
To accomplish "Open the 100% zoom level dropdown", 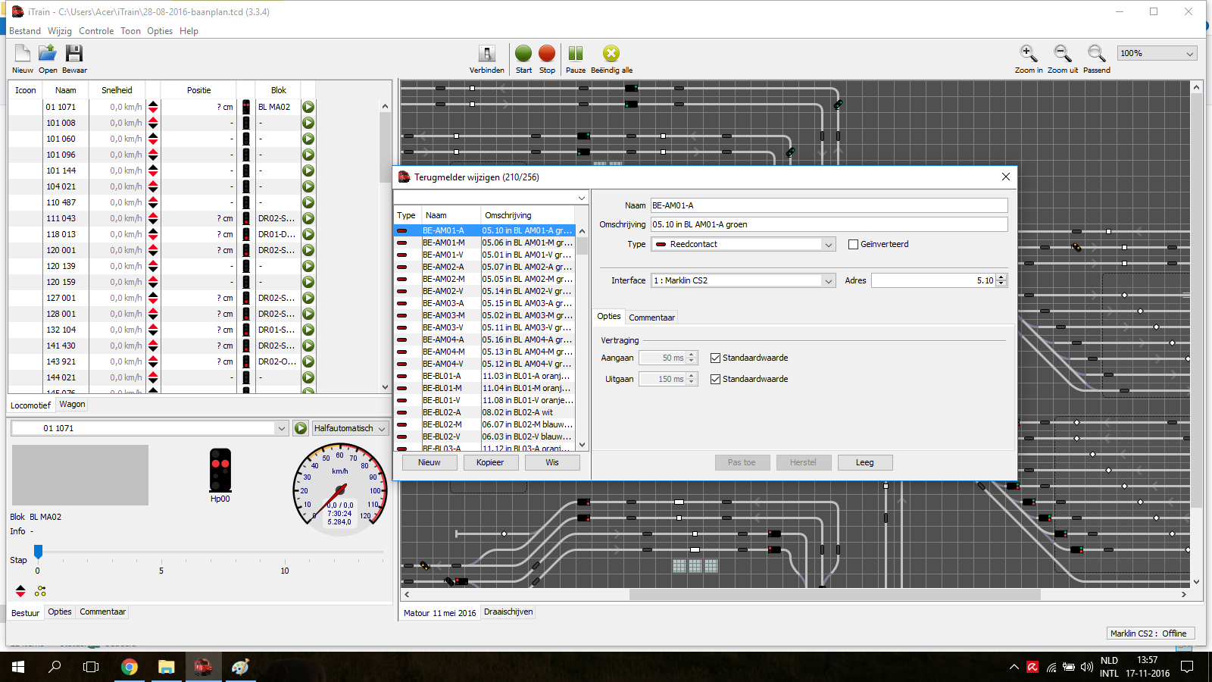I will [x=1190, y=53].
